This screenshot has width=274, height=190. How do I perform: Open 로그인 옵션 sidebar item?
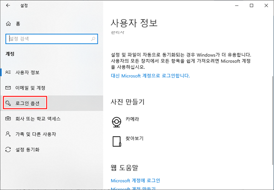click(51, 103)
